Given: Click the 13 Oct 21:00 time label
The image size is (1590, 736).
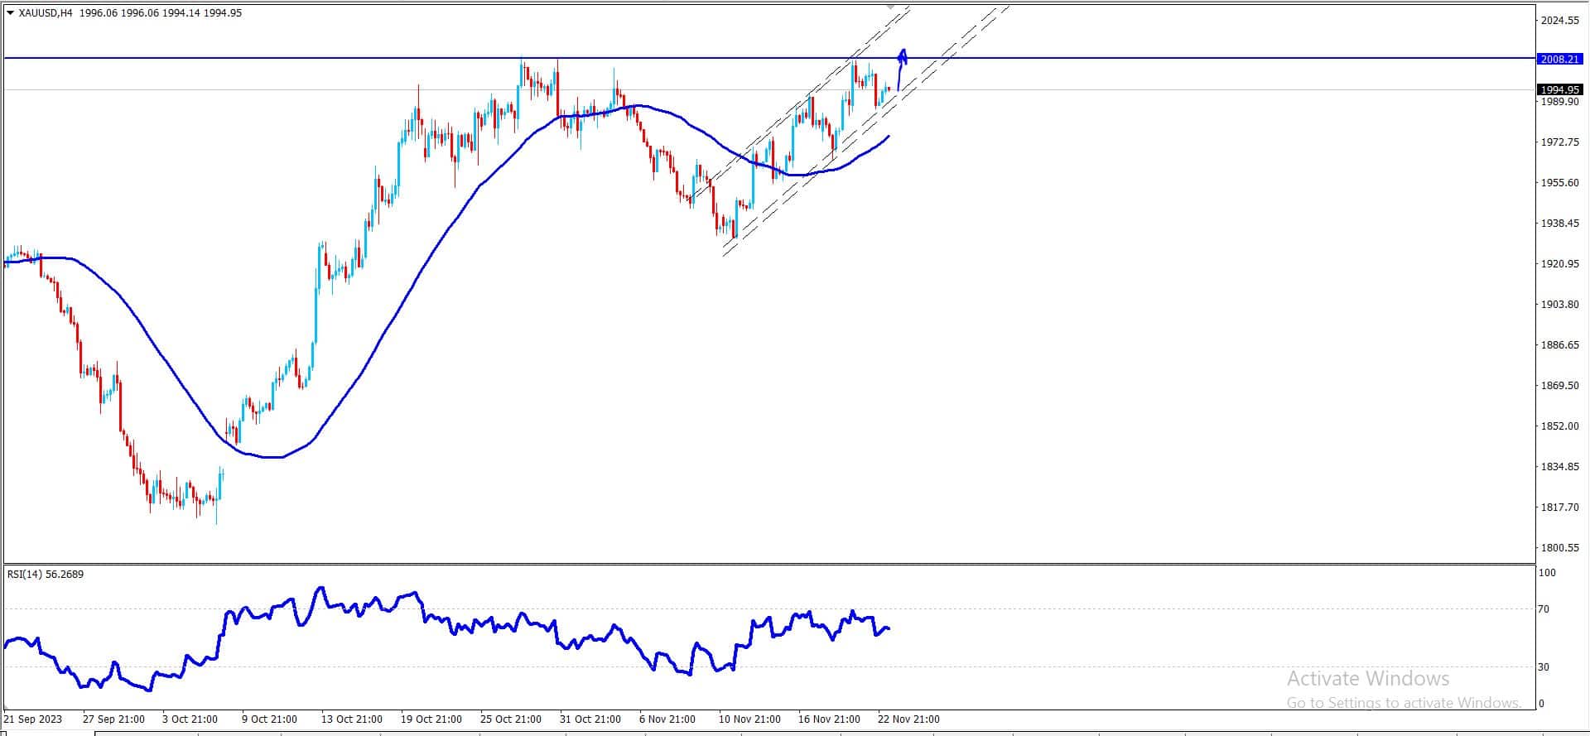Looking at the screenshot, I should [x=352, y=719].
